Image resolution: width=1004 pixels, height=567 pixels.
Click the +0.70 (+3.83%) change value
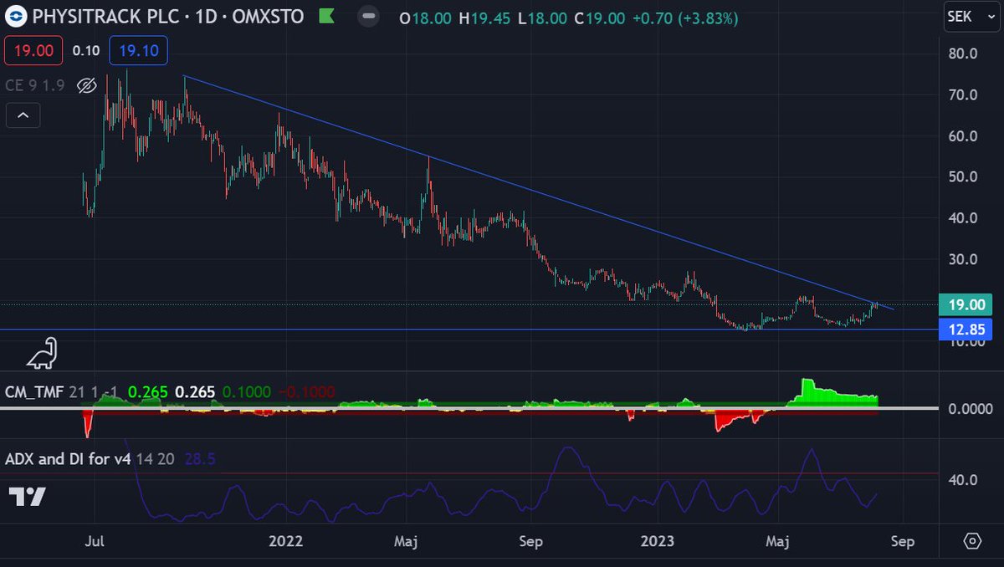[x=684, y=18]
